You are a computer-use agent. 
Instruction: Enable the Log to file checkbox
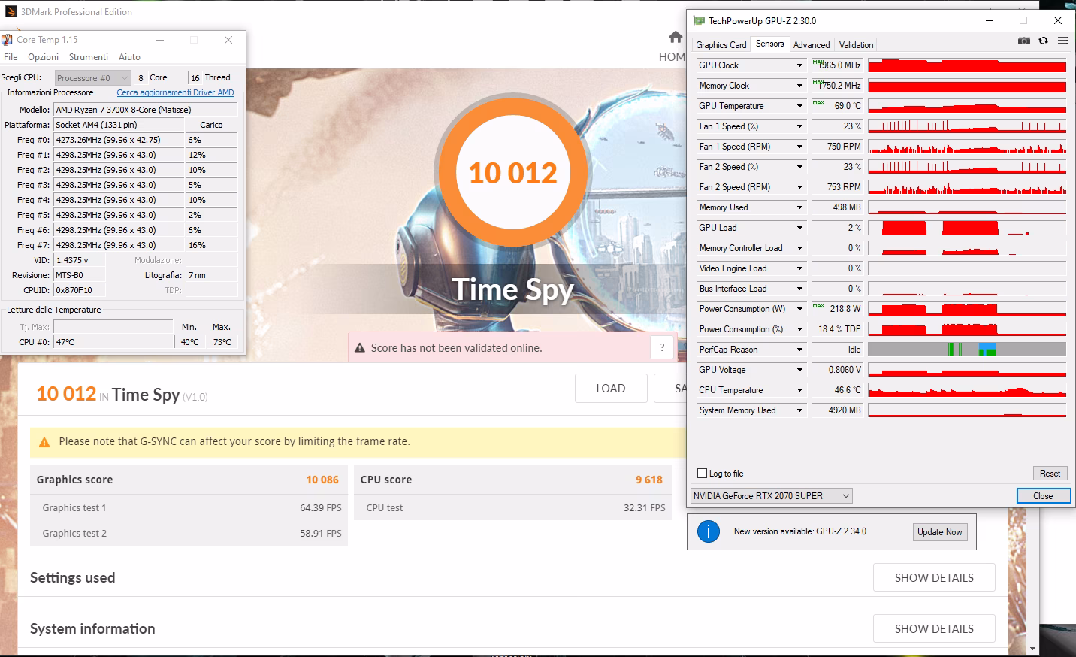[703, 474]
